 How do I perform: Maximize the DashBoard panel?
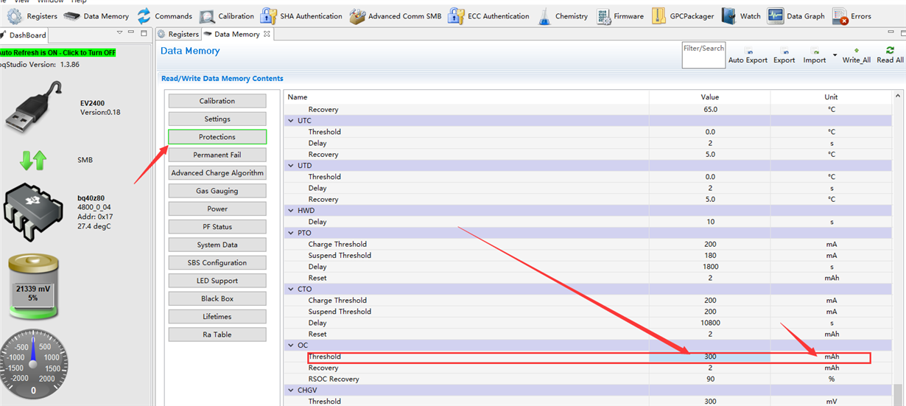tap(144, 33)
